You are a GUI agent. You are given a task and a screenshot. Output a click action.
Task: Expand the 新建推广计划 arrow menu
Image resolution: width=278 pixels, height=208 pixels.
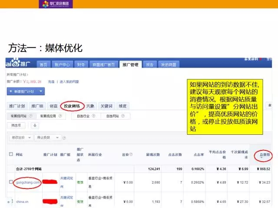41,91
